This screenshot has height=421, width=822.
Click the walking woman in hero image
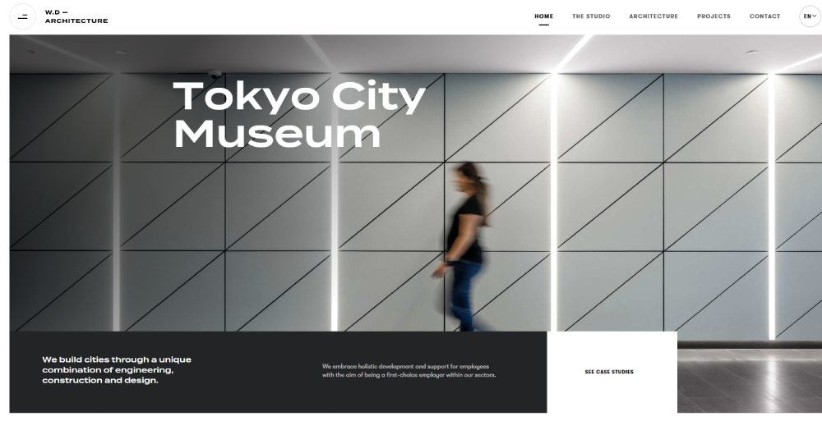click(467, 246)
